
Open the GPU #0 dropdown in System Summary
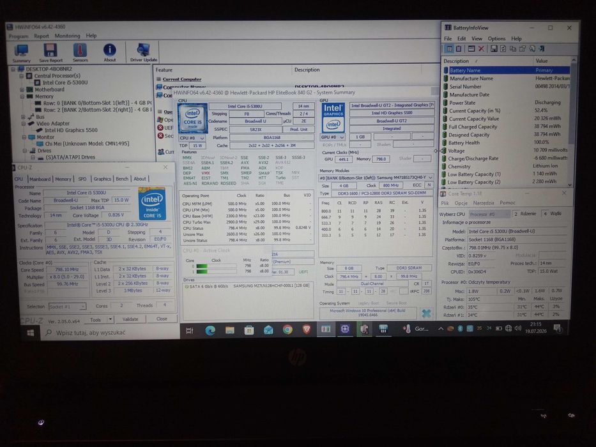click(x=333, y=137)
